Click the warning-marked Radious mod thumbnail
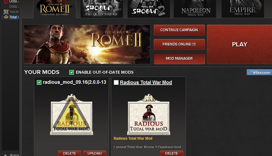 point(71,115)
